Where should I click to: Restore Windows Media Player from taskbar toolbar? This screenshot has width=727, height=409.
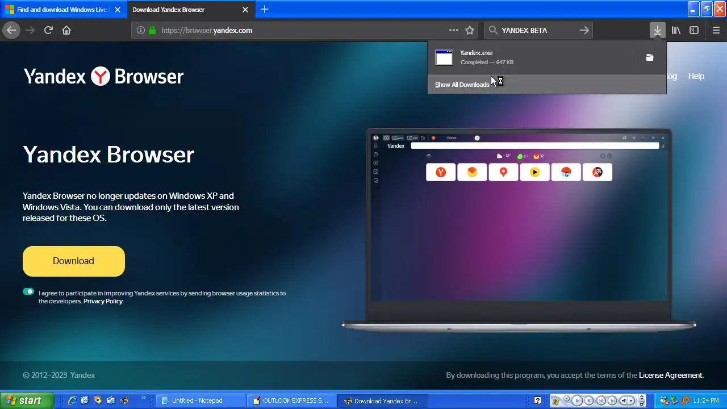(x=642, y=404)
